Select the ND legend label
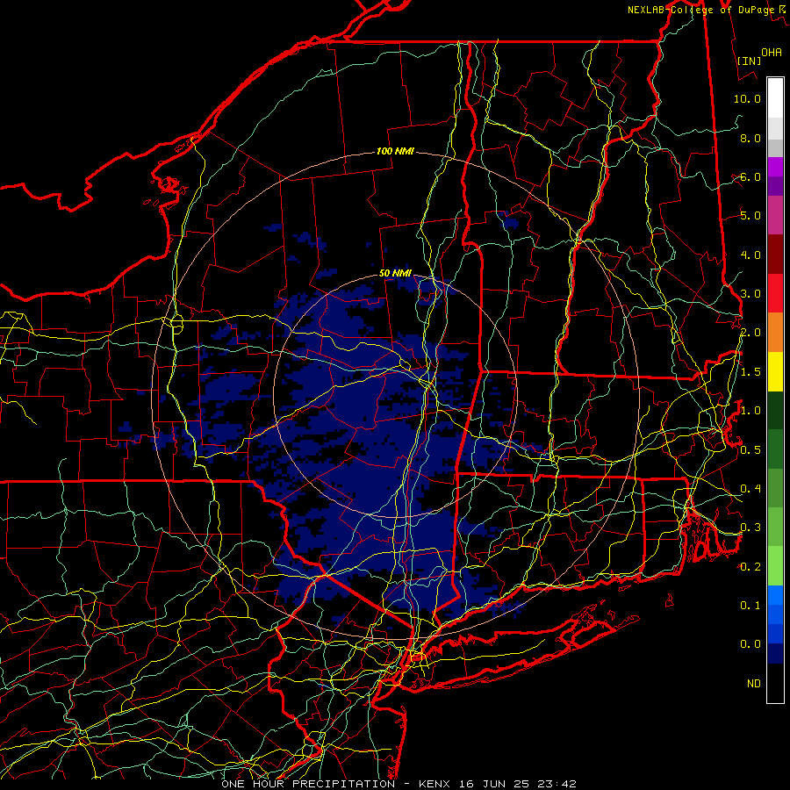The height and width of the screenshot is (790, 790). coord(754,684)
